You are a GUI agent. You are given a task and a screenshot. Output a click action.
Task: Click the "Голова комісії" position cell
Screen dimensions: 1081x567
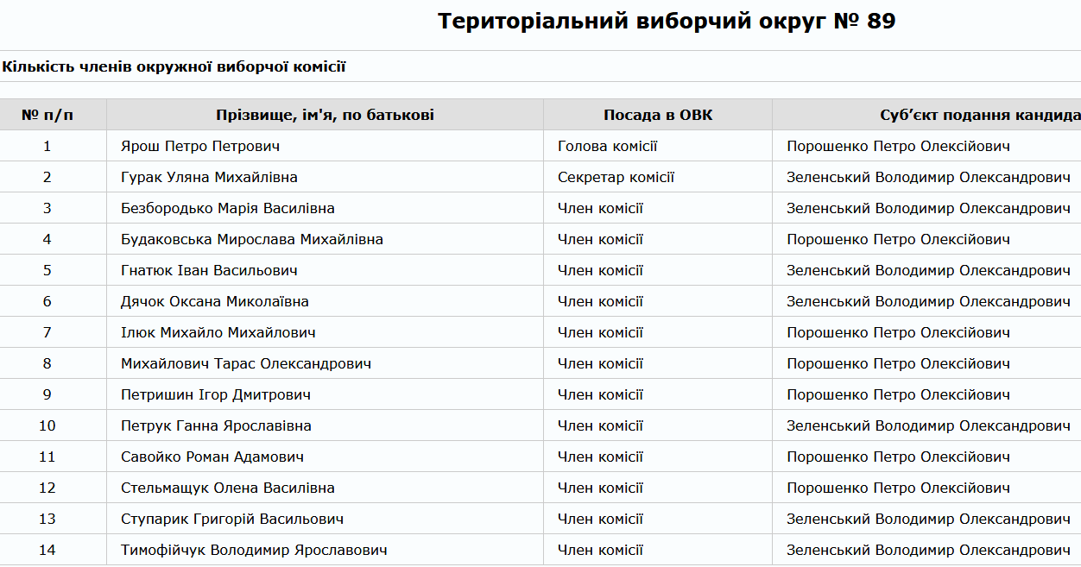pyautogui.click(x=608, y=146)
